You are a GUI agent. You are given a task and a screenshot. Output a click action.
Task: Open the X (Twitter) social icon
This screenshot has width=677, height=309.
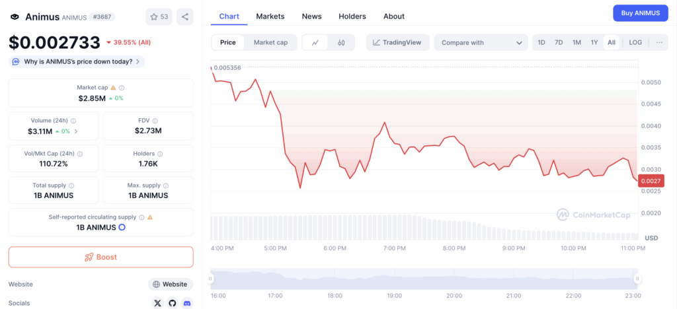157,303
